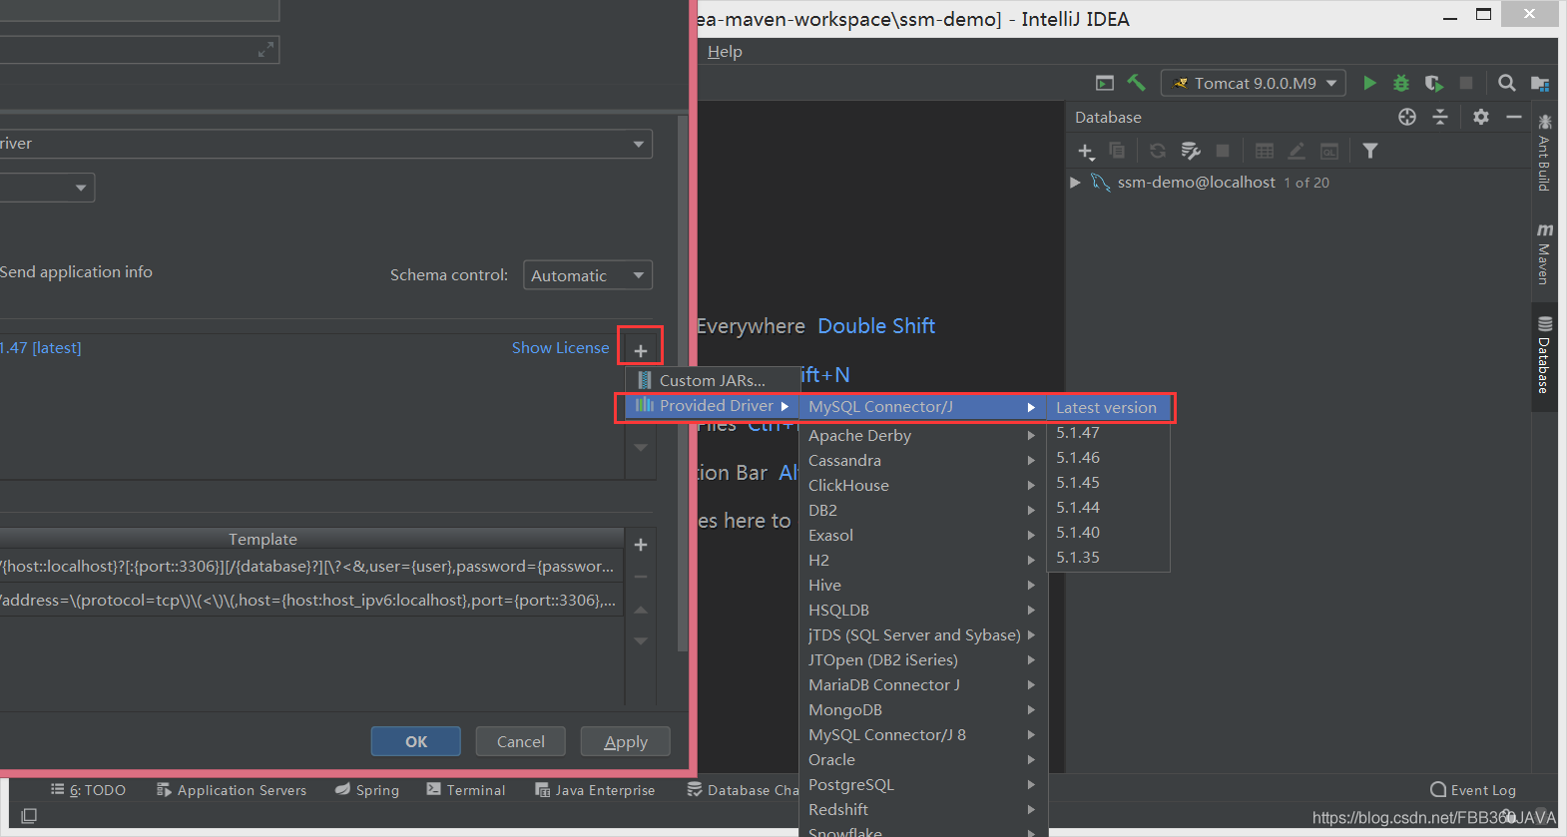Screen dimensions: 1567x837
Task: Click the Filter funnel icon in Database toolbar
Action: [x=1370, y=151]
